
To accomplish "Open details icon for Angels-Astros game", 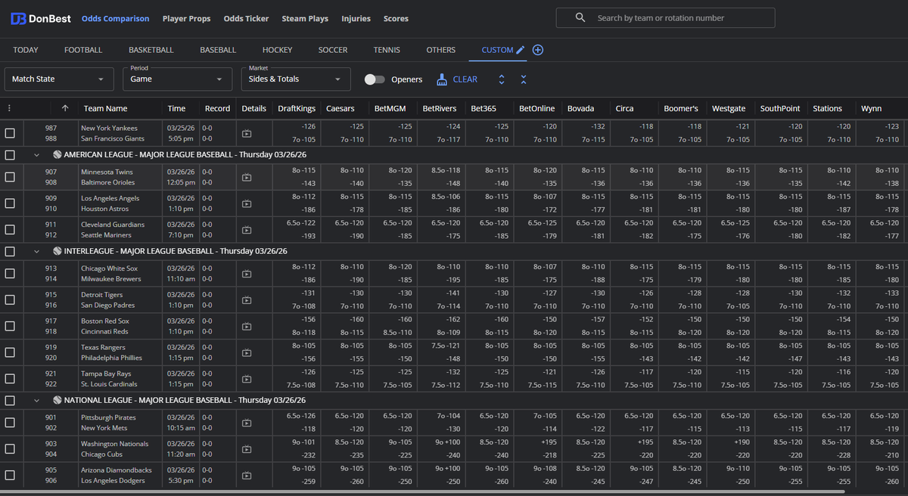I will (247, 203).
